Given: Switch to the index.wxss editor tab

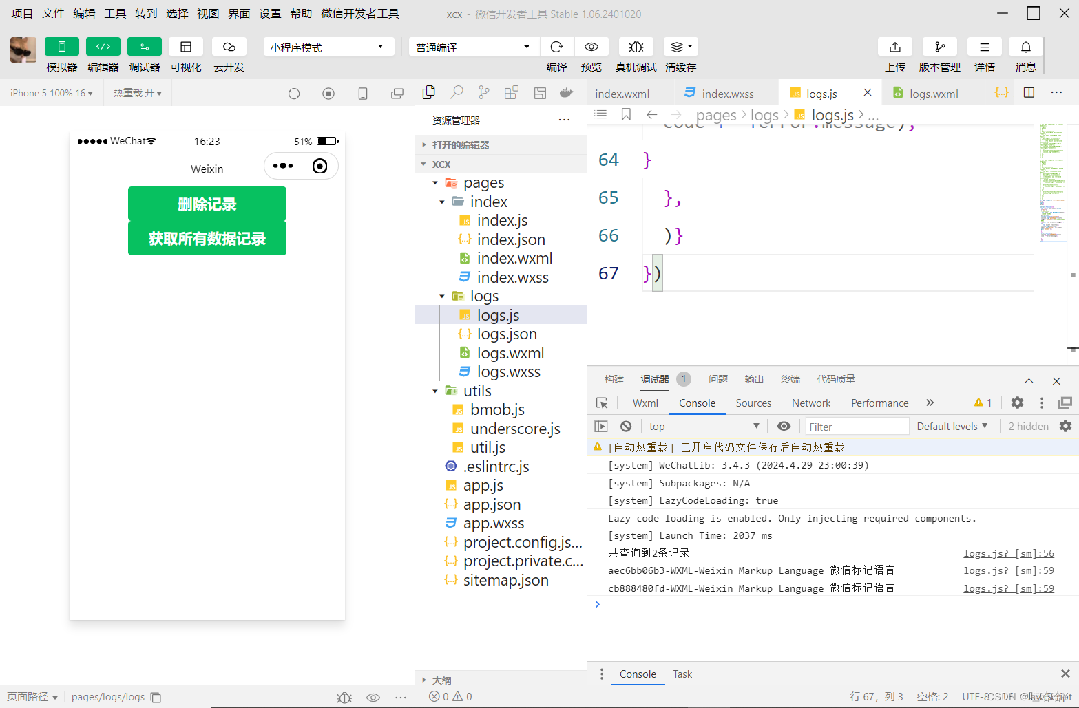Looking at the screenshot, I should tap(728, 94).
